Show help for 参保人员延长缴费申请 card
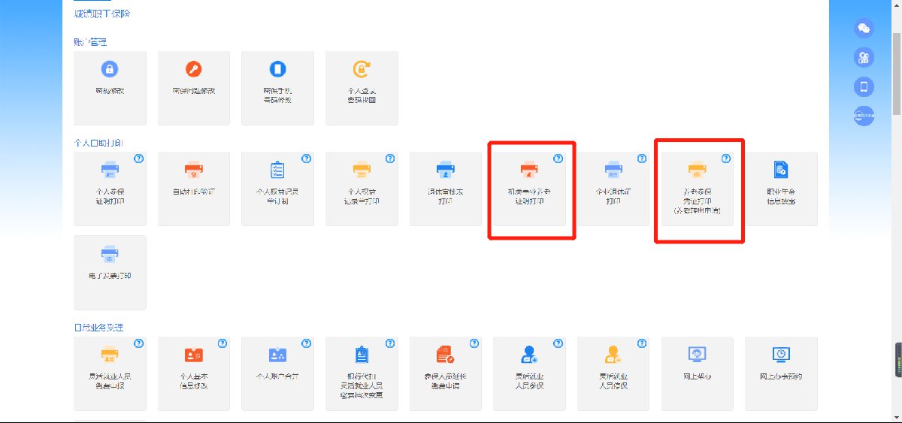The width and height of the screenshot is (902, 423). (474, 343)
